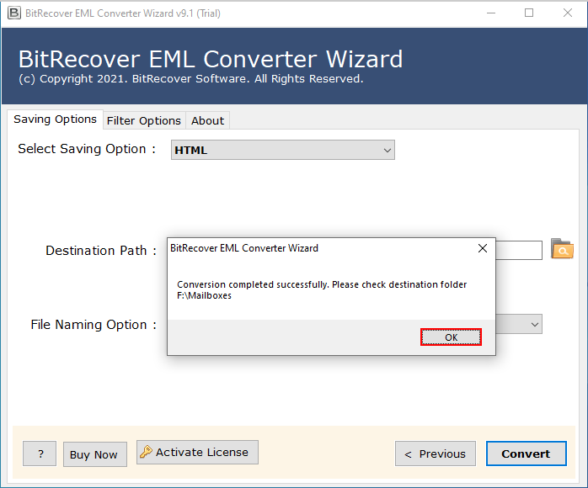Image resolution: width=588 pixels, height=488 pixels.
Task: Open the About tab
Action: point(207,120)
